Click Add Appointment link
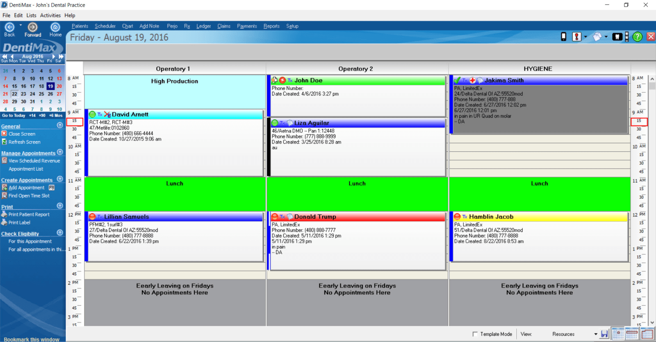The width and height of the screenshot is (656, 342). [x=27, y=188]
